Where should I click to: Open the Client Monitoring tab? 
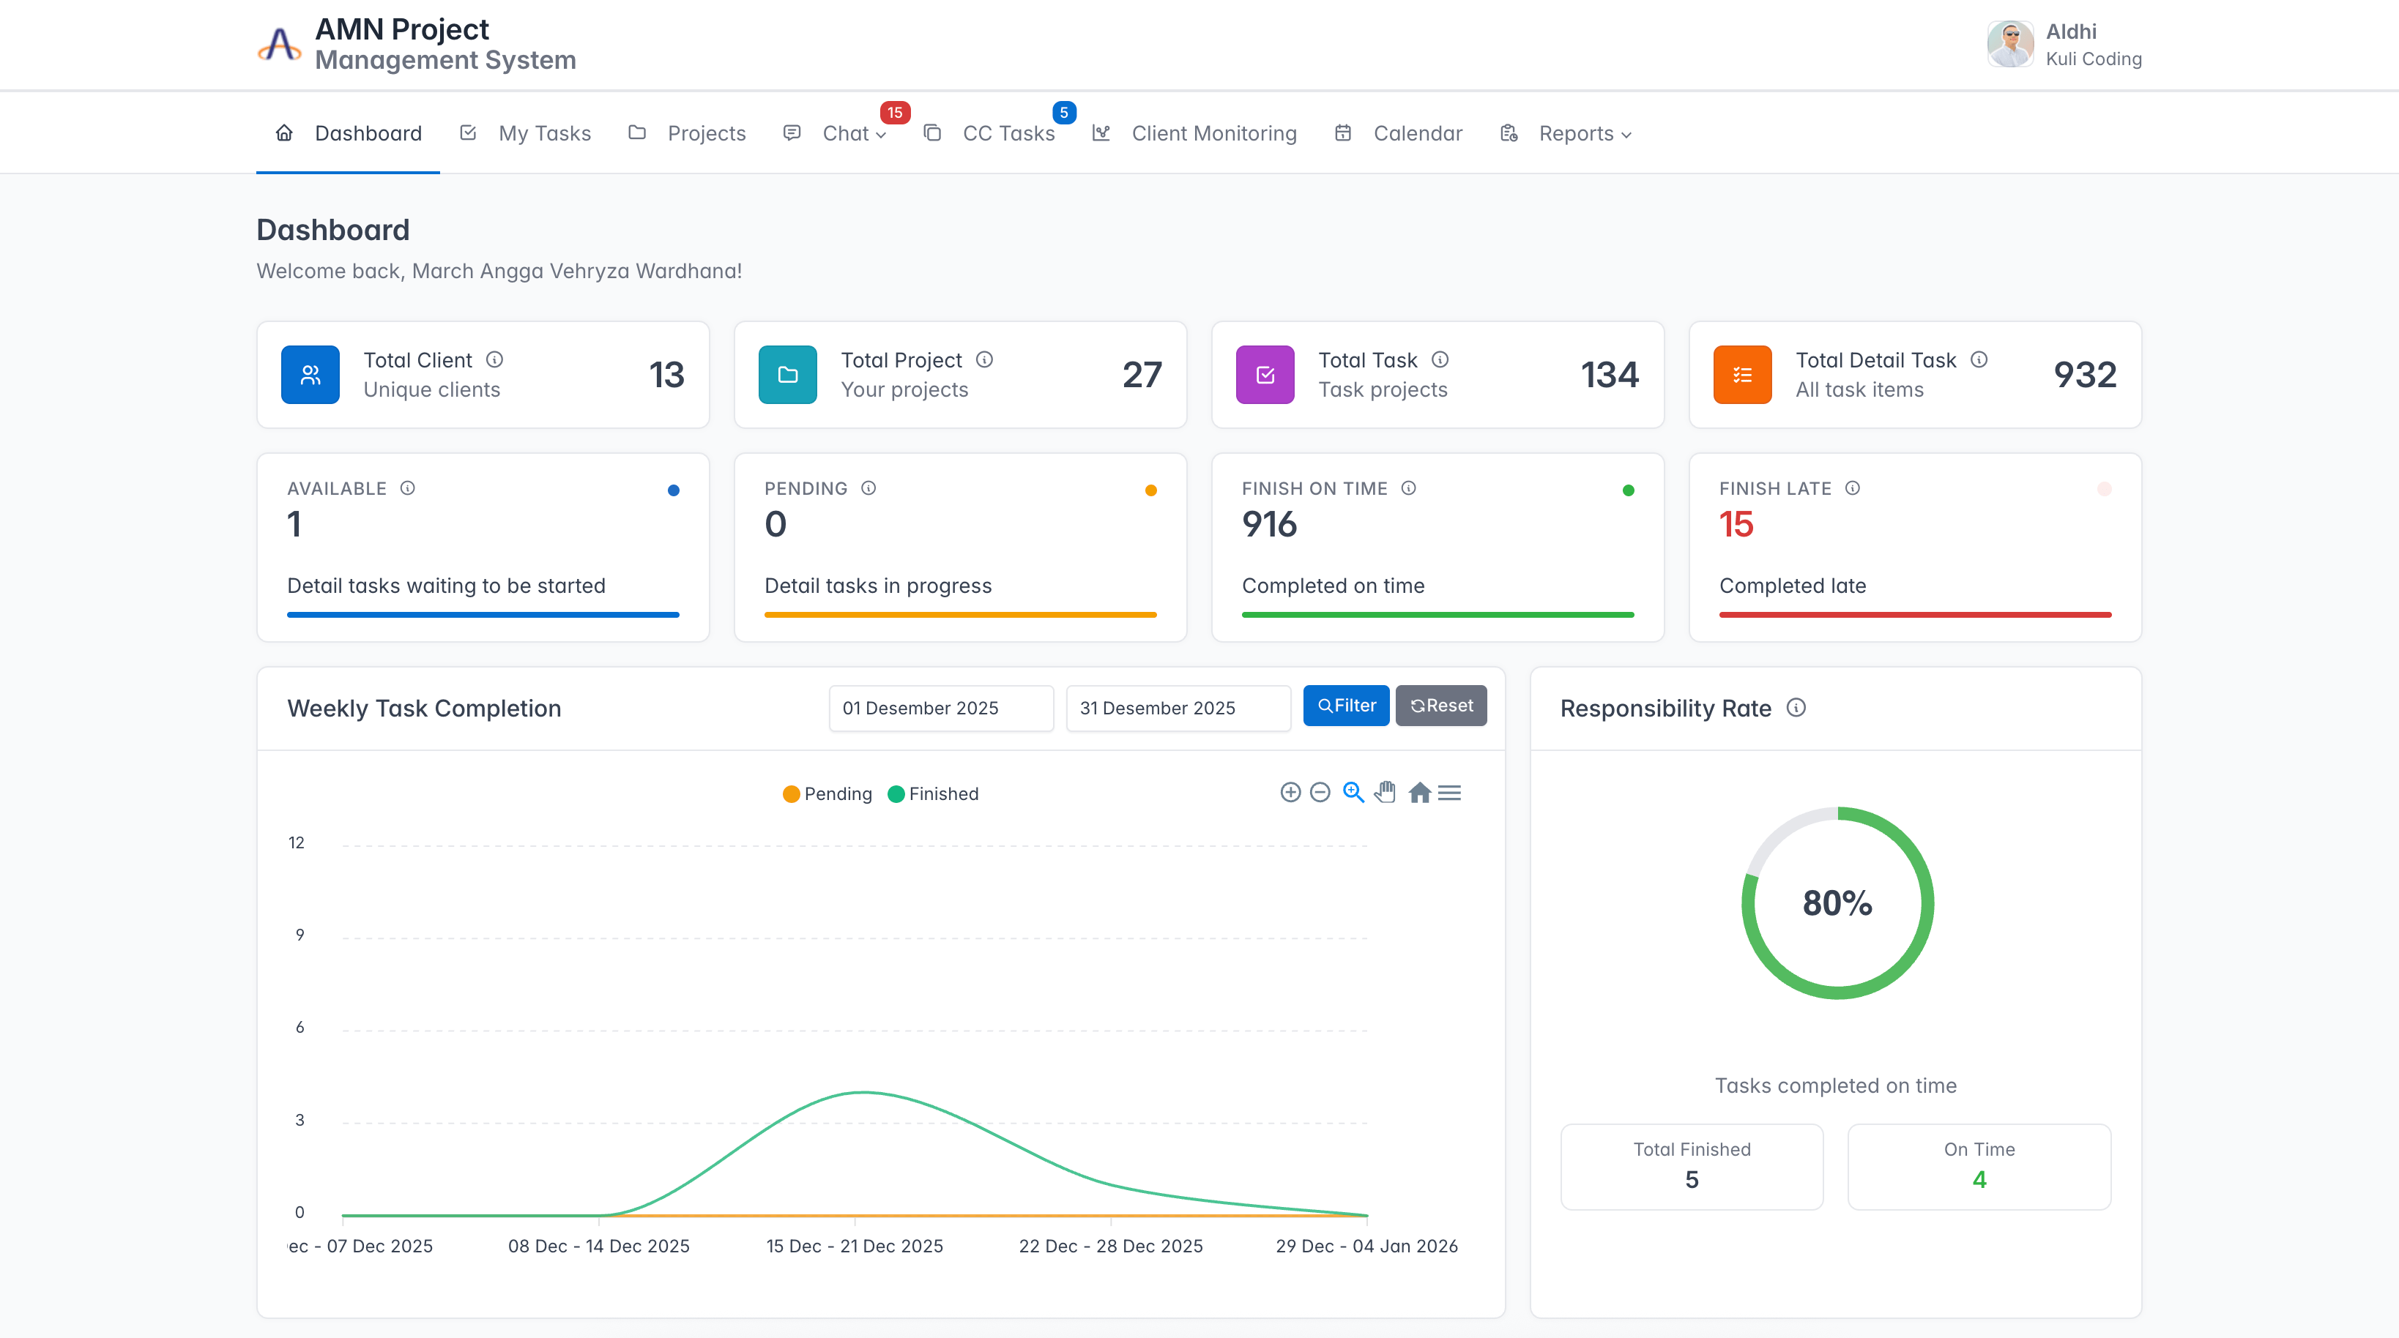pyautogui.click(x=1195, y=133)
